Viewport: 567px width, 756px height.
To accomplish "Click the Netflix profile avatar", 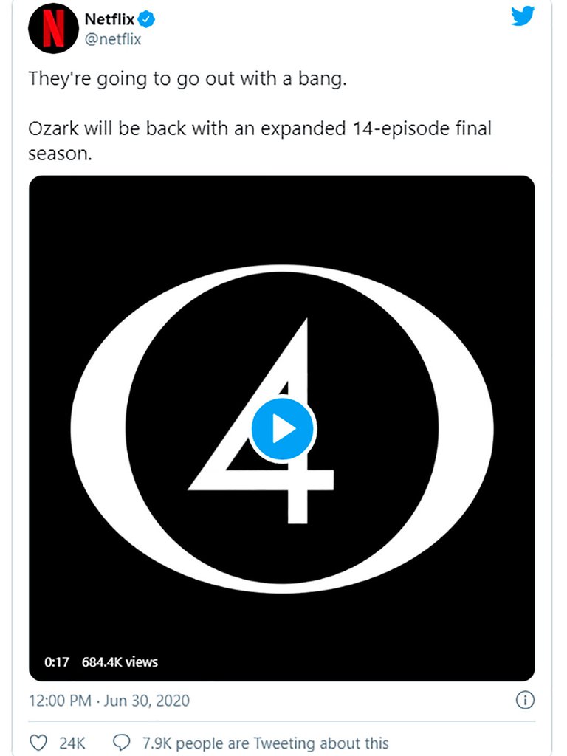I will coord(53,29).
